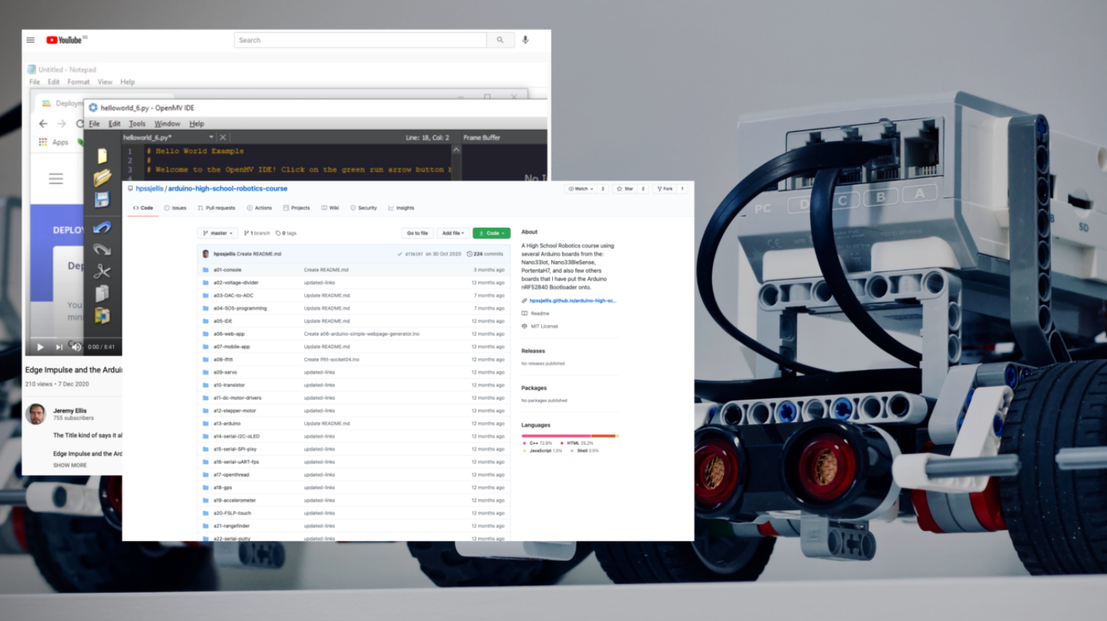The image size is (1107, 621).
Task: Open the master branch dropdown
Action: coord(218,233)
